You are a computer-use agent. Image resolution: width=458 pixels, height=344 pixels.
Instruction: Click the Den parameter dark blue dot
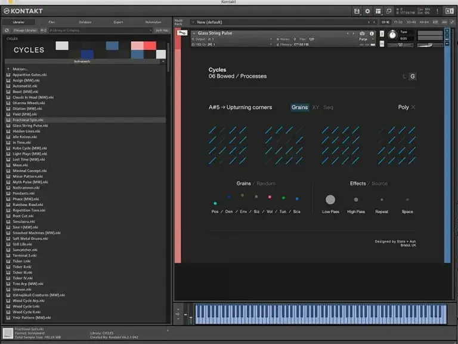[x=229, y=197]
